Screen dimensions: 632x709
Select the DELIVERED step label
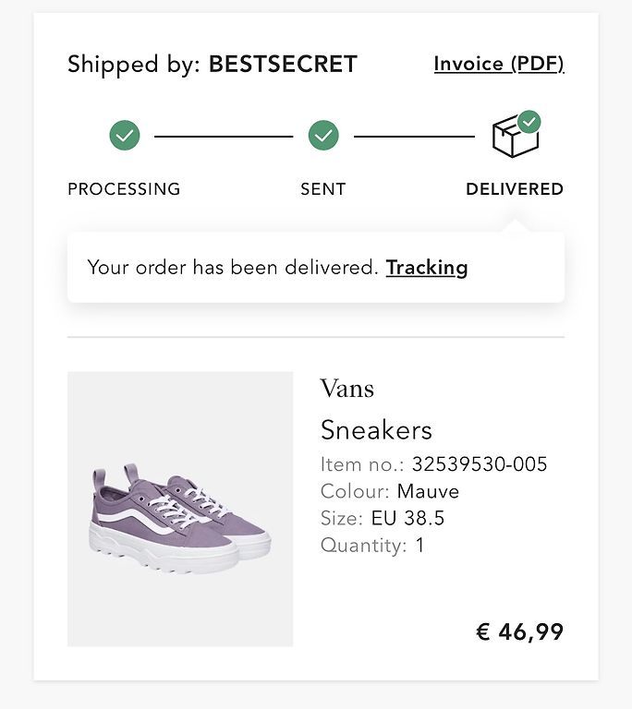point(515,189)
